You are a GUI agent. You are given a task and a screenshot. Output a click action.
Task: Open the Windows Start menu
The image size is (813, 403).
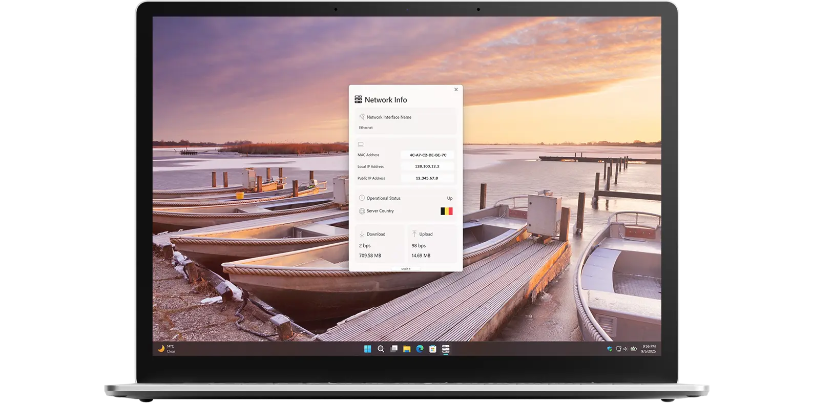tap(367, 349)
